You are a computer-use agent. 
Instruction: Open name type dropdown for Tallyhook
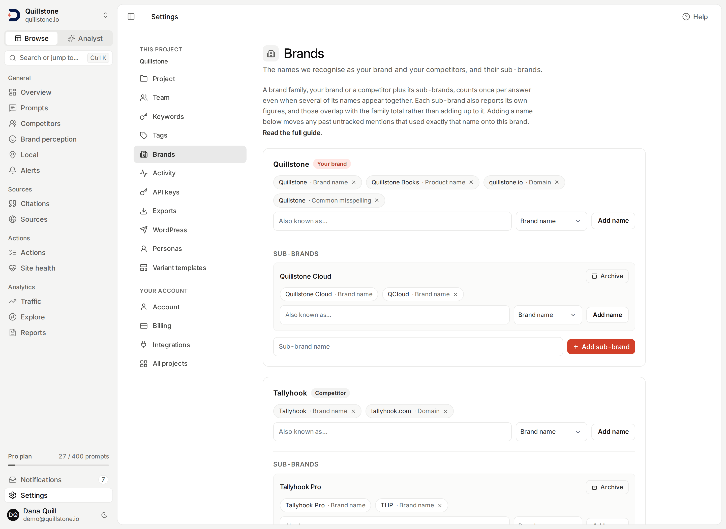point(551,432)
